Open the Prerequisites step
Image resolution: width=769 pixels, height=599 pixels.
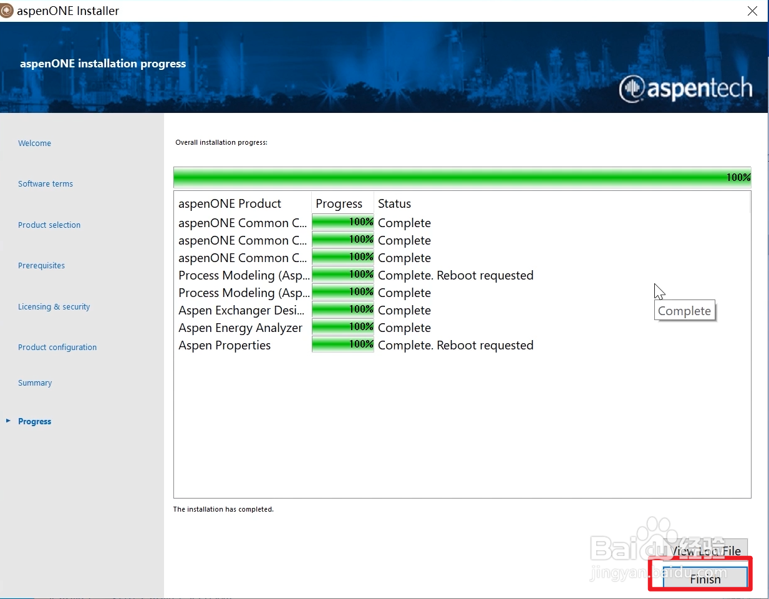[x=41, y=266]
